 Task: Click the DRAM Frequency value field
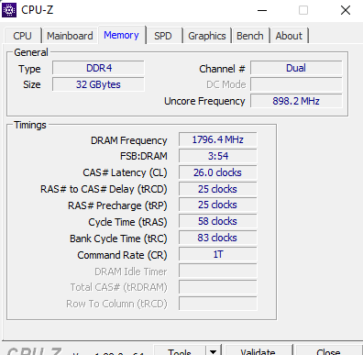coord(217,140)
